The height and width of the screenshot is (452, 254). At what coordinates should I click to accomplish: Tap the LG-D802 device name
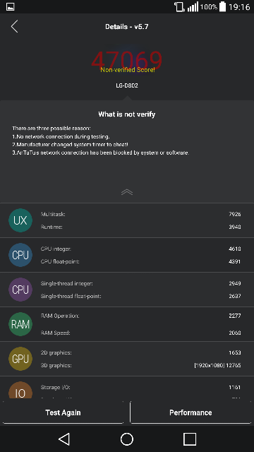(127, 85)
